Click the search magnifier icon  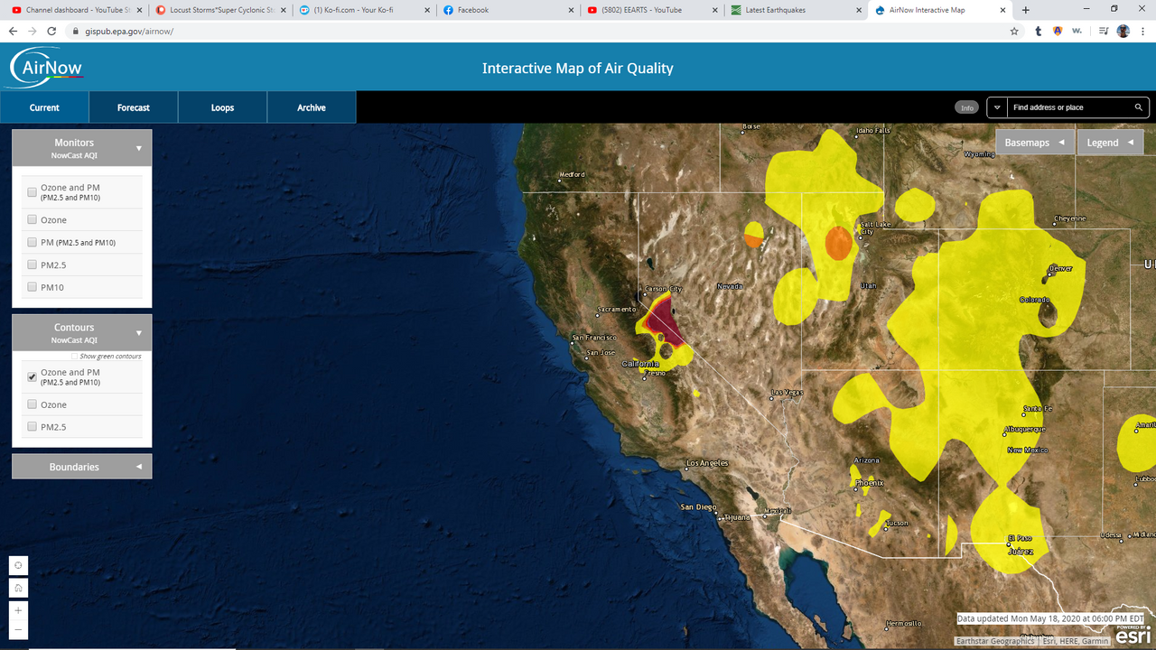tap(1139, 107)
